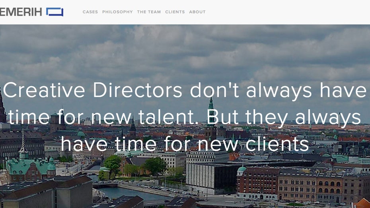The width and height of the screenshot is (370, 208).
Task: Click the green copper spire tower in the photo
Action: pos(211,111)
